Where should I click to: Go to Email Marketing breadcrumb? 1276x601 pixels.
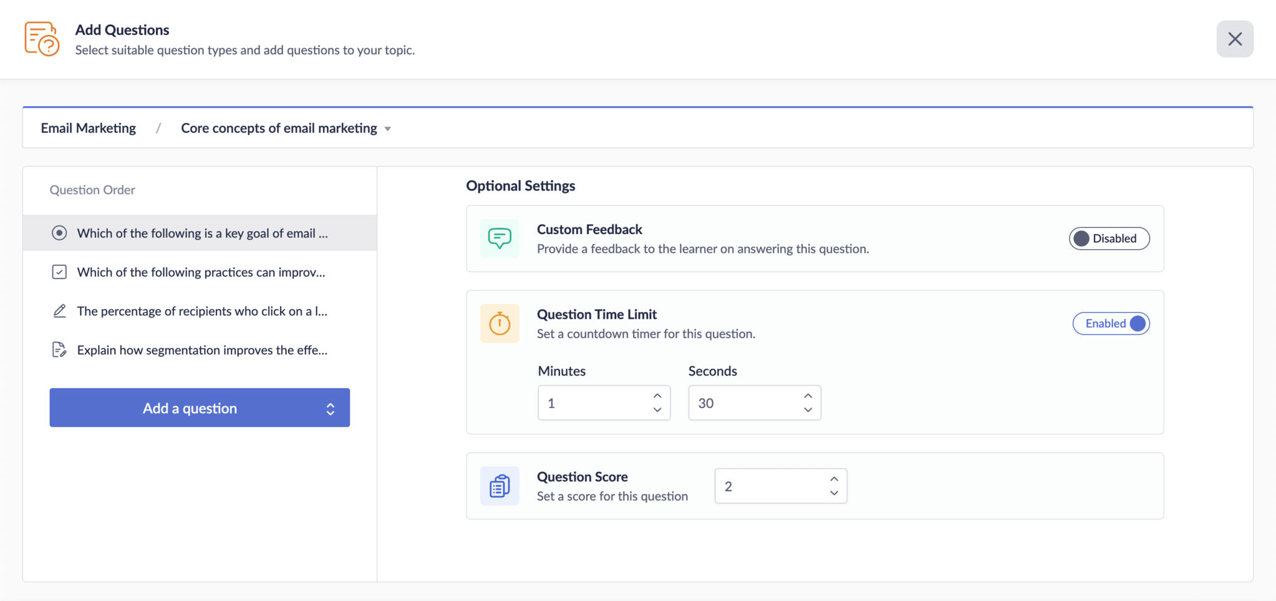[x=88, y=128]
